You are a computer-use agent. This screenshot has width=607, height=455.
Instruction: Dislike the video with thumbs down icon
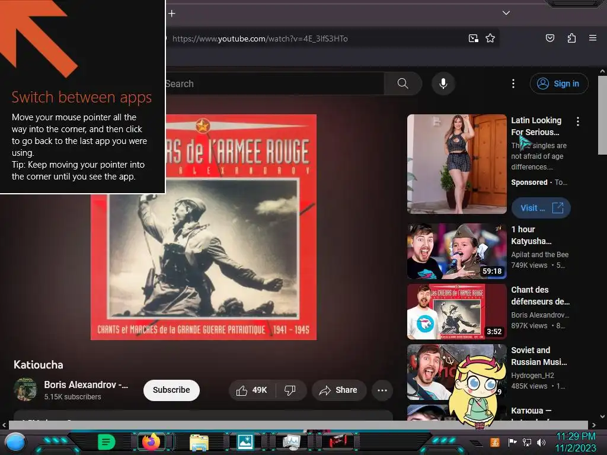click(290, 390)
